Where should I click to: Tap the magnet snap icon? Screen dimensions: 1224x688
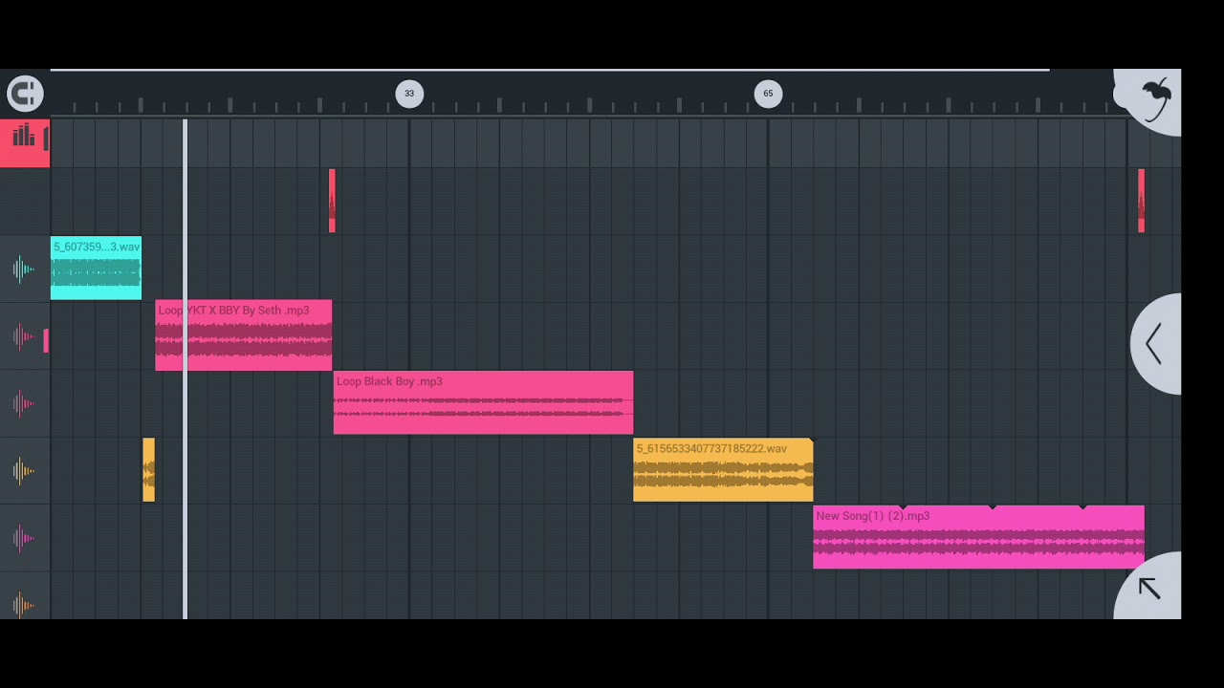tap(25, 94)
